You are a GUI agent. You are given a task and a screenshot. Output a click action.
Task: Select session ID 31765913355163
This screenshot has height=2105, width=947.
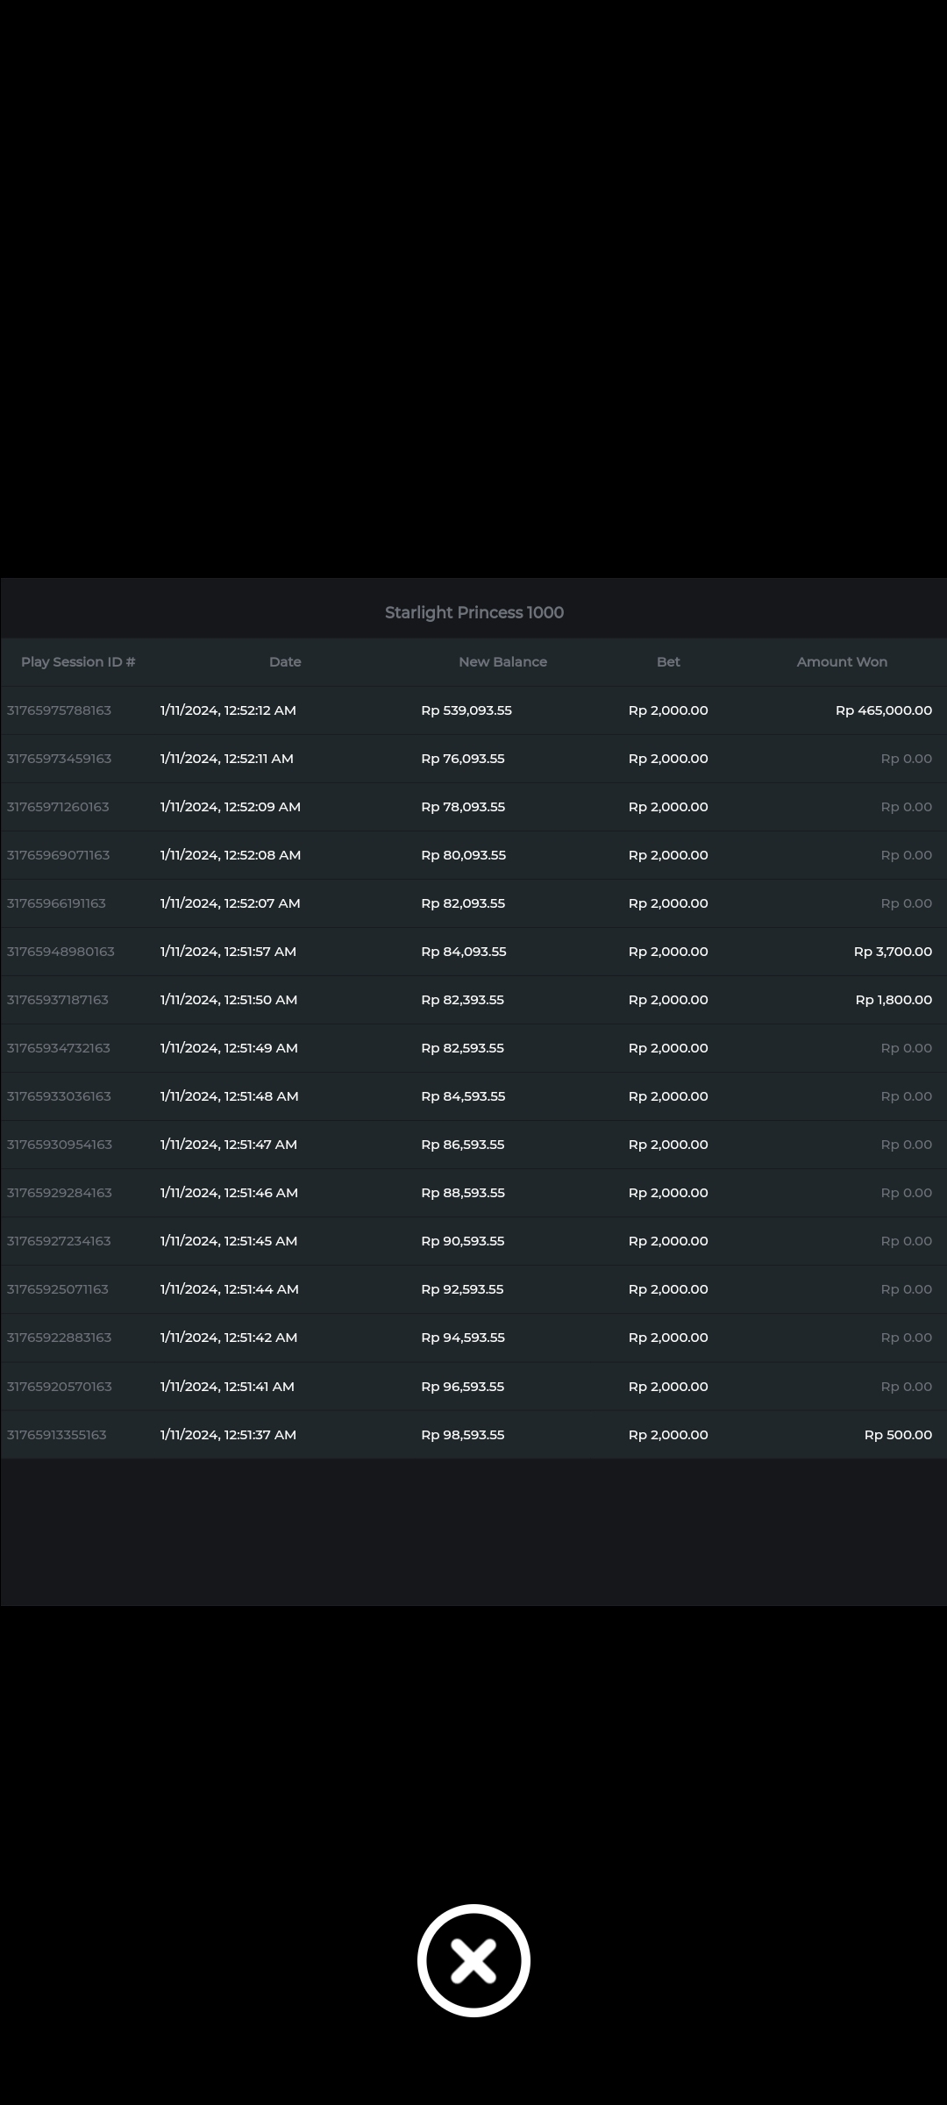(x=57, y=1435)
